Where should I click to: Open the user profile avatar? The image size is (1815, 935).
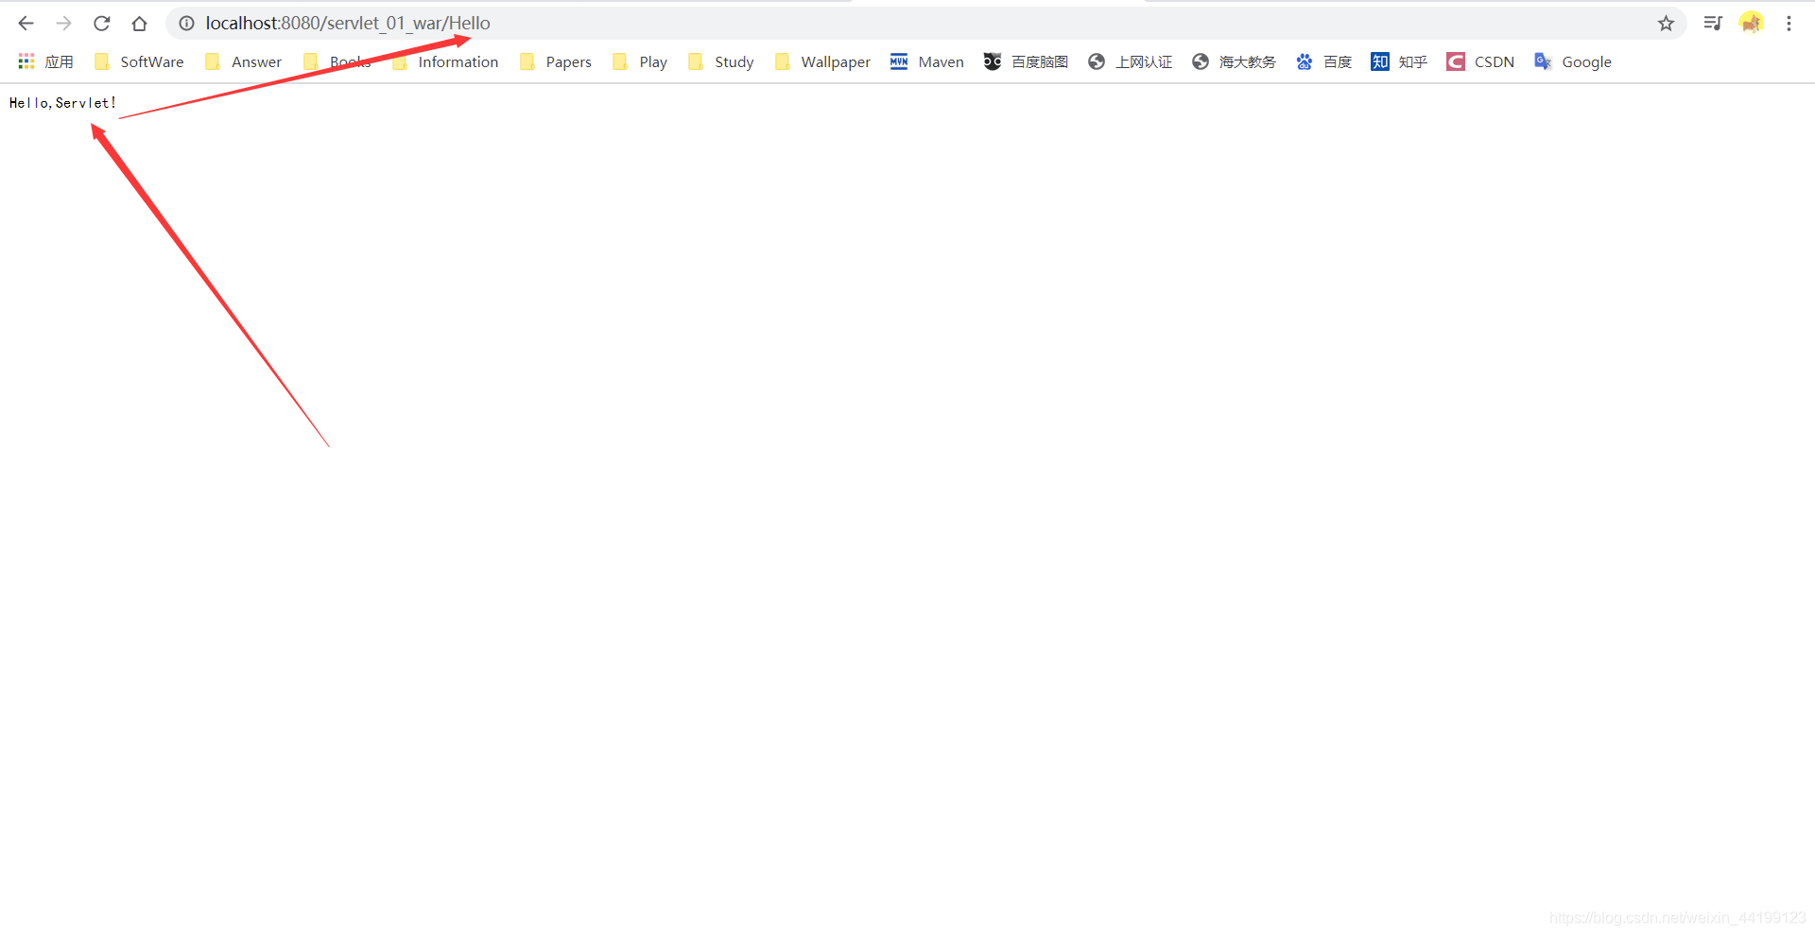[1752, 24]
